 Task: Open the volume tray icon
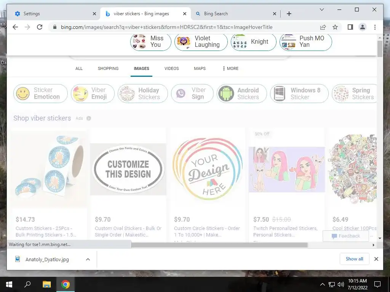point(341,284)
